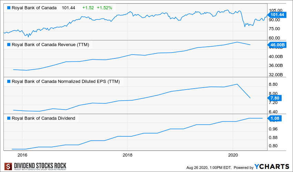Screen dimensions: 293x172
Task: Click the 8.80 EPS axis label
Action: click(x=273, y=84)
